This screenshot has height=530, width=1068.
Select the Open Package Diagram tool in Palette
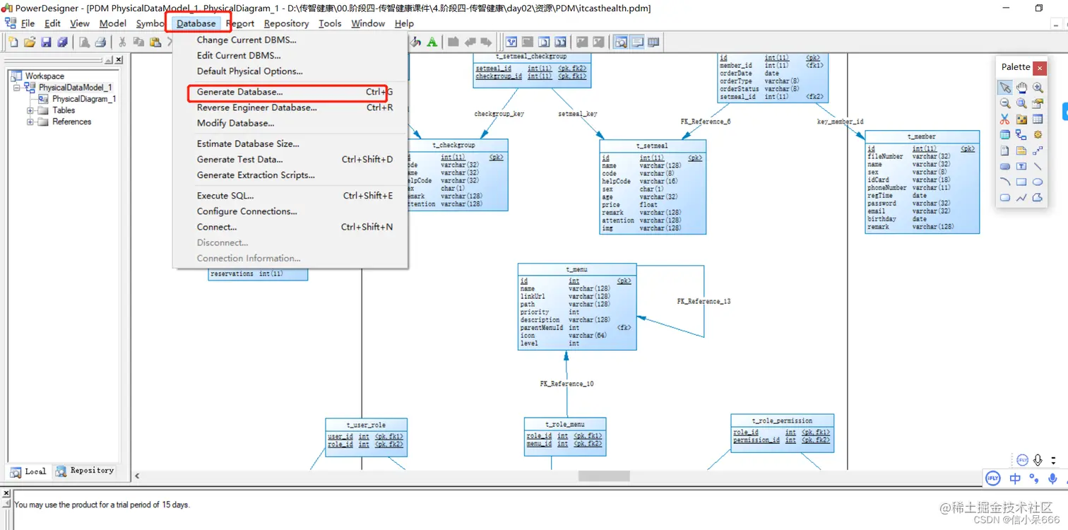[x=1021, y=103]
